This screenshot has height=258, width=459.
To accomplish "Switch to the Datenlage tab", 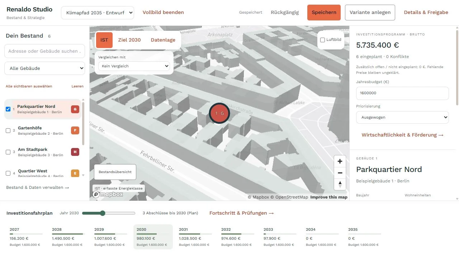I will [x=163, y=40].
